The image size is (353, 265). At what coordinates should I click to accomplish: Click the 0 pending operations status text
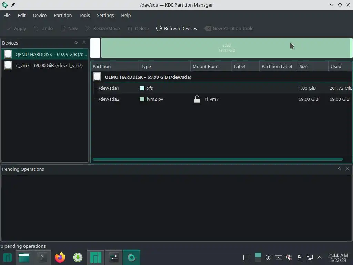(23, 246)
